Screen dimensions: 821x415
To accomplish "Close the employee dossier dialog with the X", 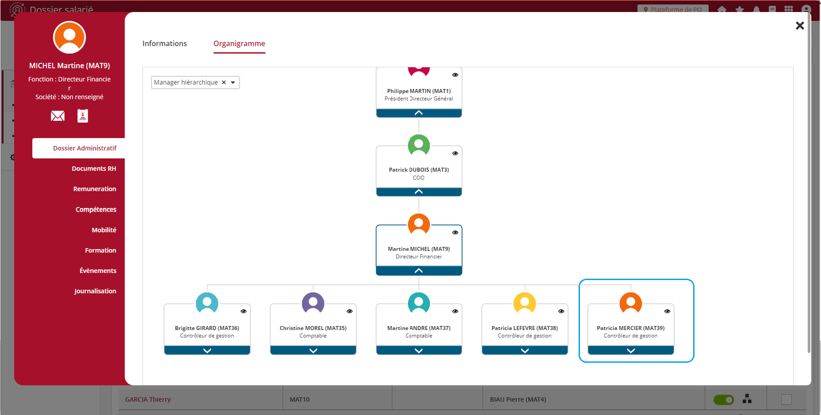I will tap(799, 26).
